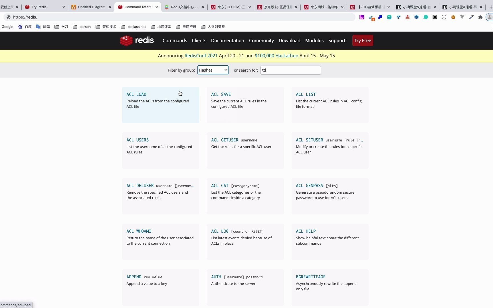Open the Extensions puzzle-piece menu

tap(480, 17)
